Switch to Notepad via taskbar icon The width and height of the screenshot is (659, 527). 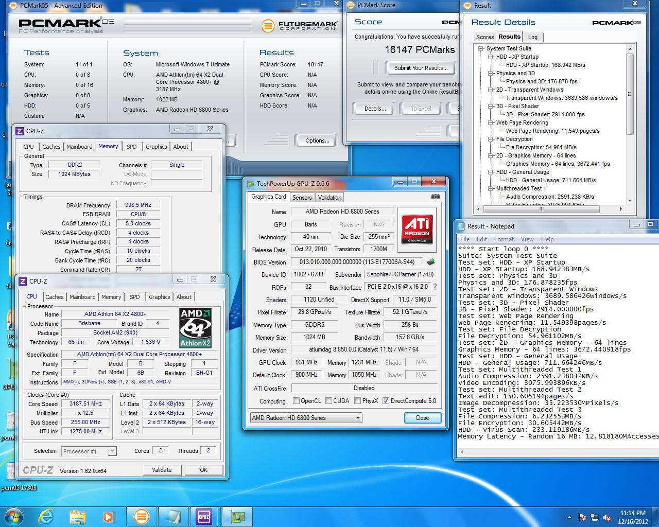[172, 516]
